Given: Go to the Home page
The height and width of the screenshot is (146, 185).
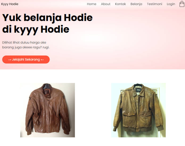Looking at the screenshot, I should [92, 4].
